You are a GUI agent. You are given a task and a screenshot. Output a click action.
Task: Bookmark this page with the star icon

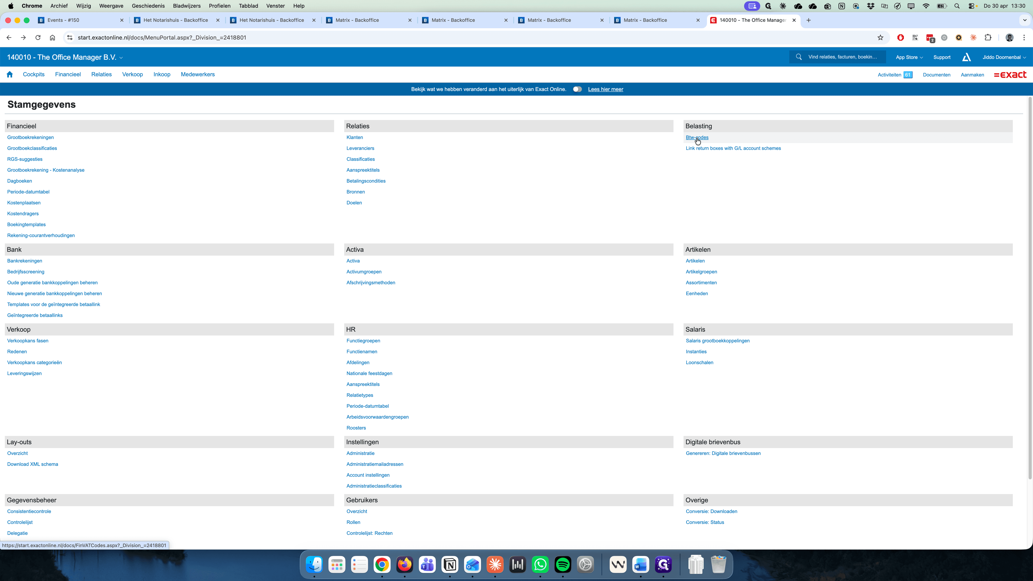[x=880, y=38]
